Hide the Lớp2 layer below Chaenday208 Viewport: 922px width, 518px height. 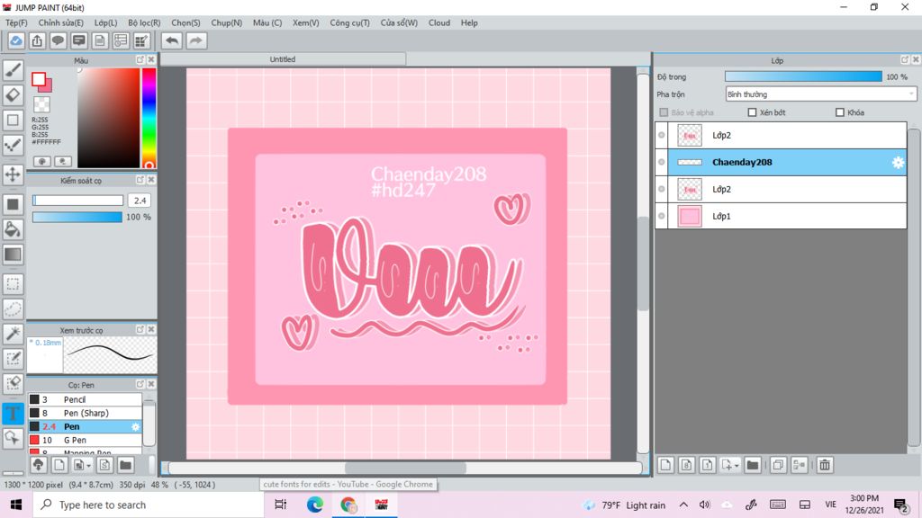(662, 189)
